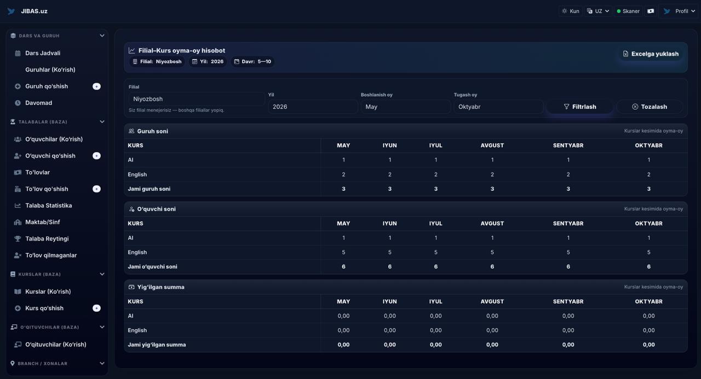Open Talaba Statistika from sidebar

pyautogui.click(x=48, y=206)
